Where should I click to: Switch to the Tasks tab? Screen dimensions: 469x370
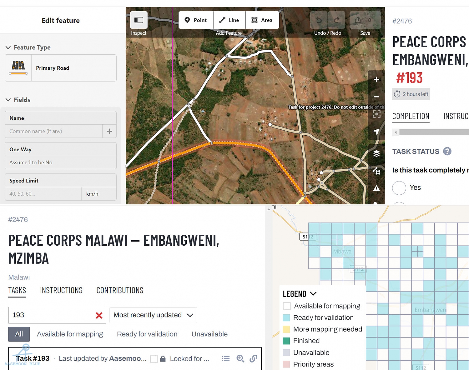17,290
